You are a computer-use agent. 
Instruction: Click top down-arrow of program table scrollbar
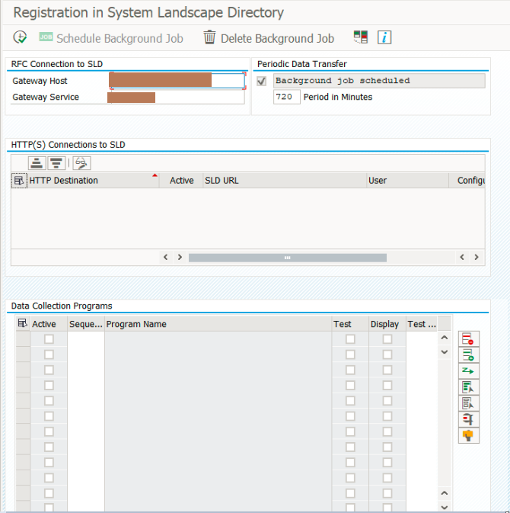(445, 352)
